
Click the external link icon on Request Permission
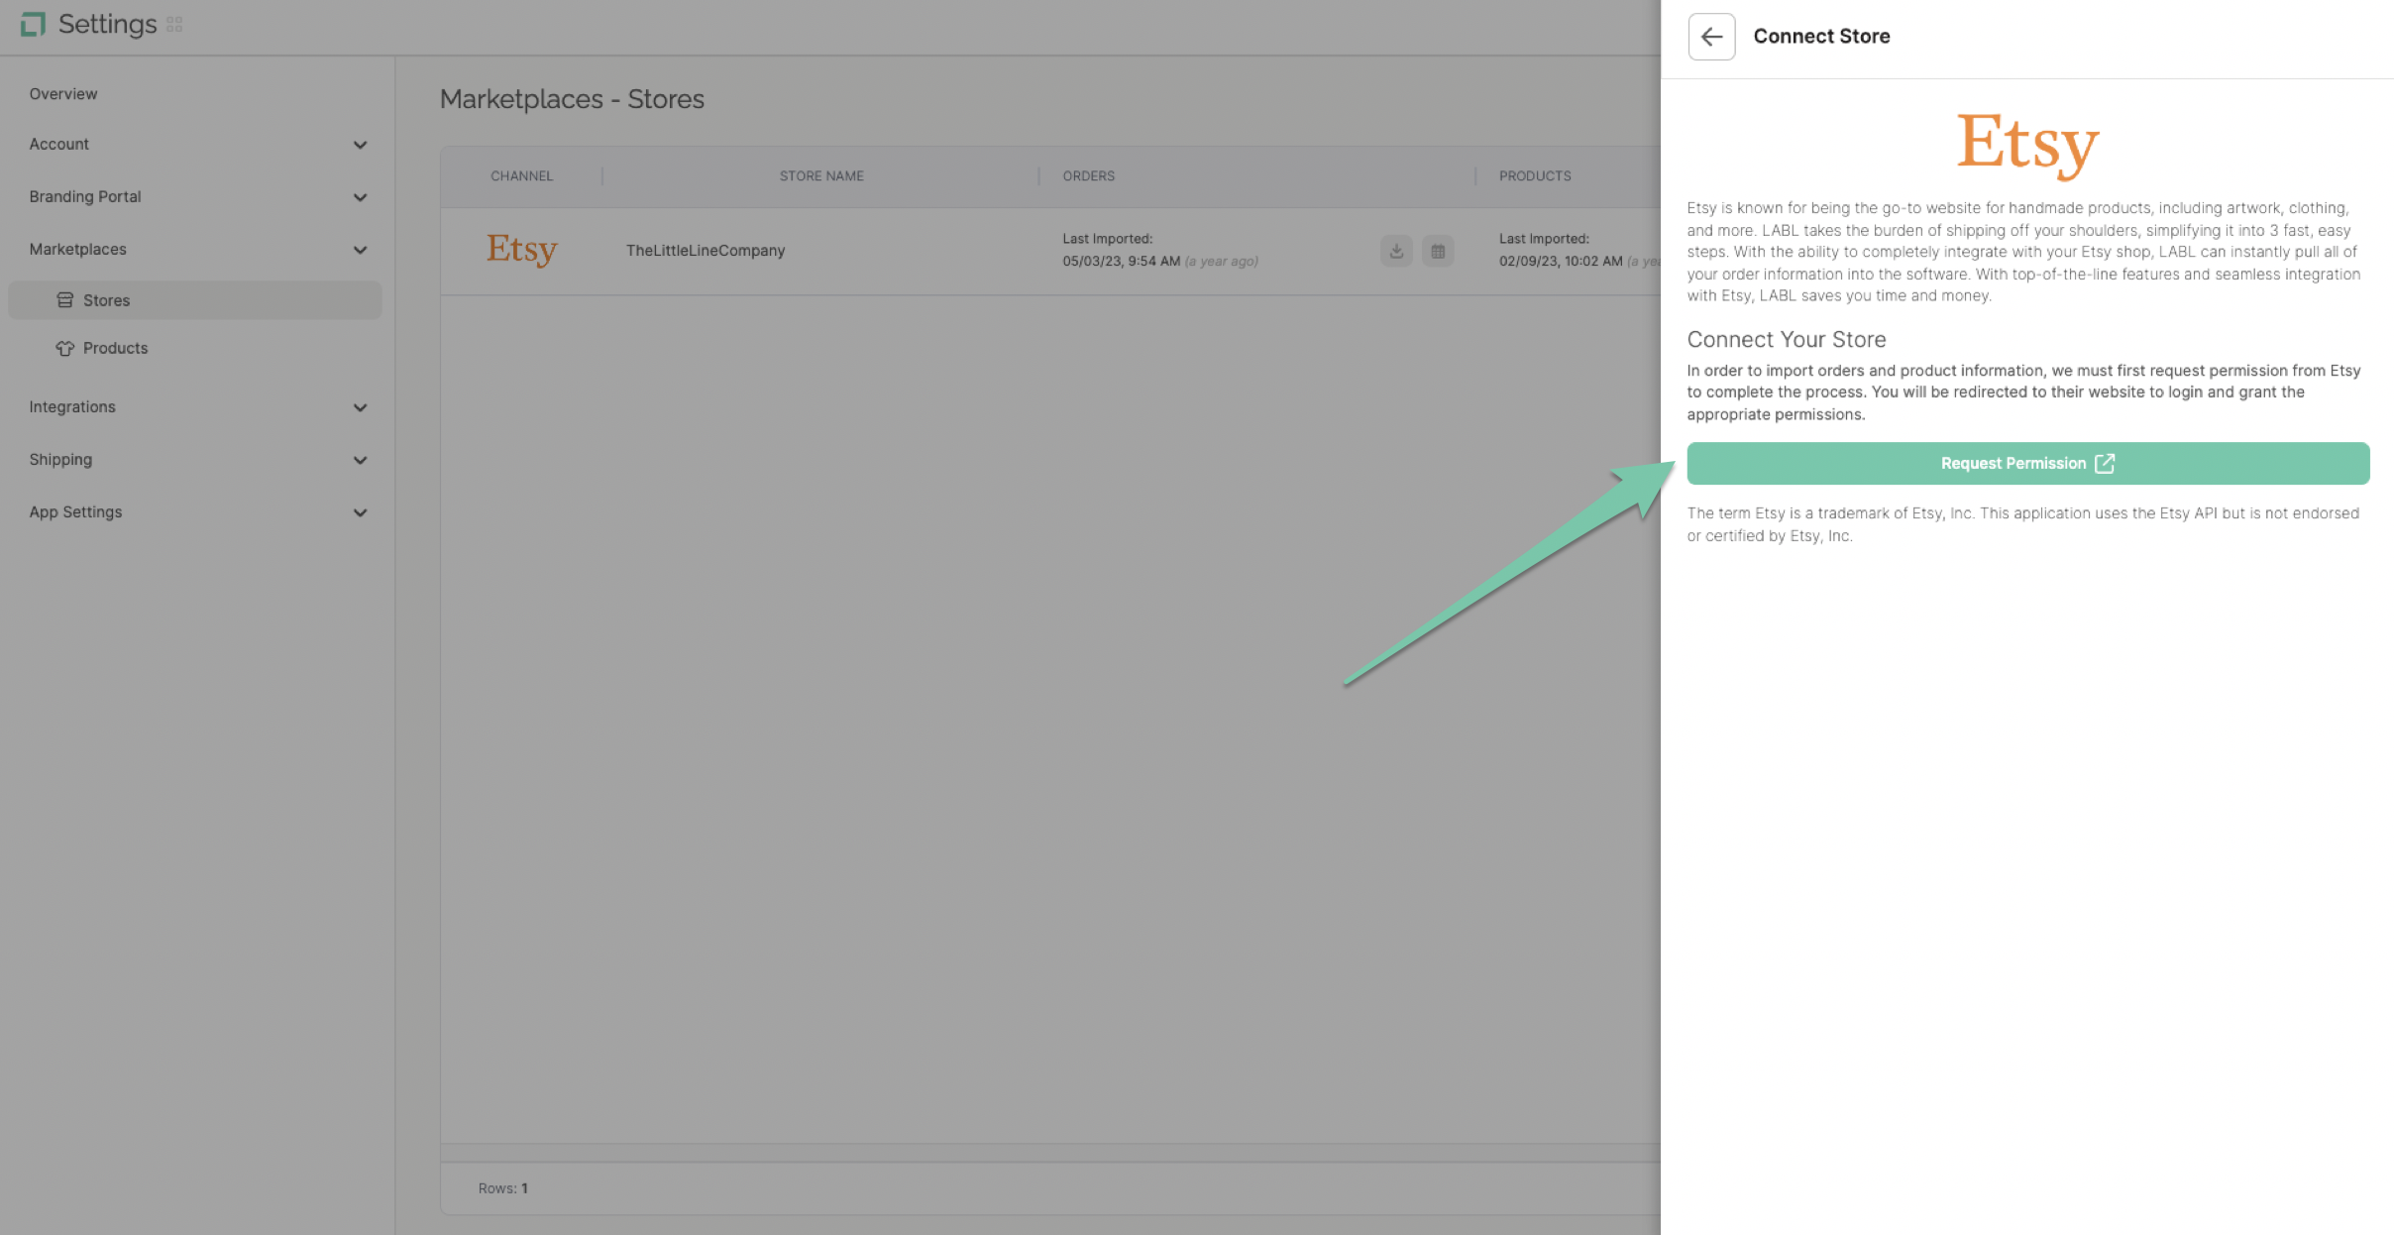2105,463
